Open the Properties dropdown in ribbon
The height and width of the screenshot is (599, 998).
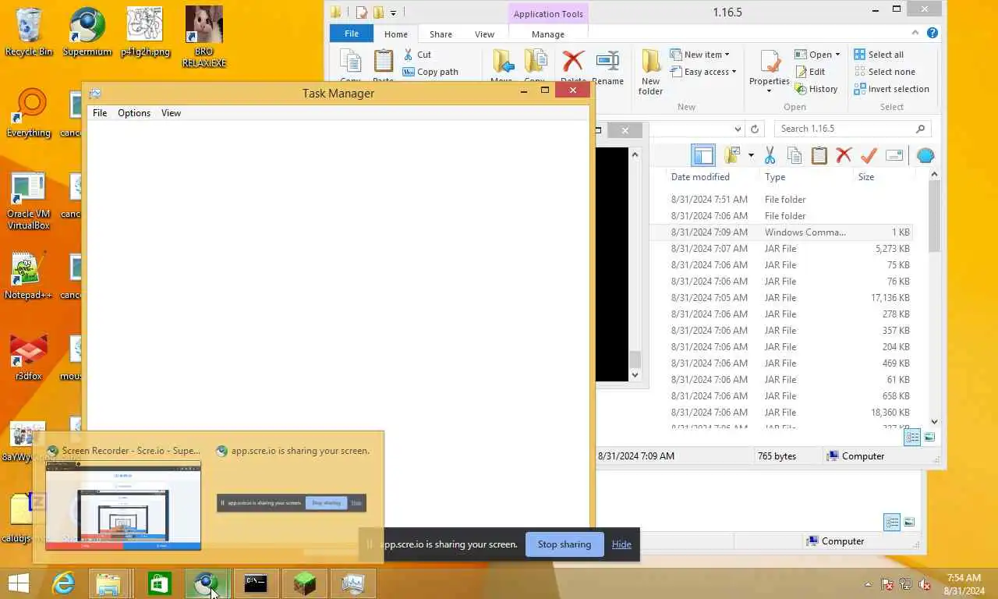tap(770, 90)
